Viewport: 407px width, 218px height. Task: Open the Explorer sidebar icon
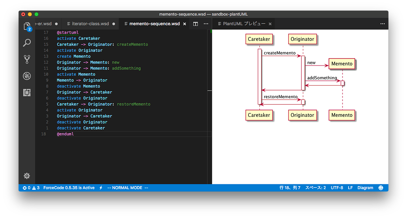coord(27,26)
